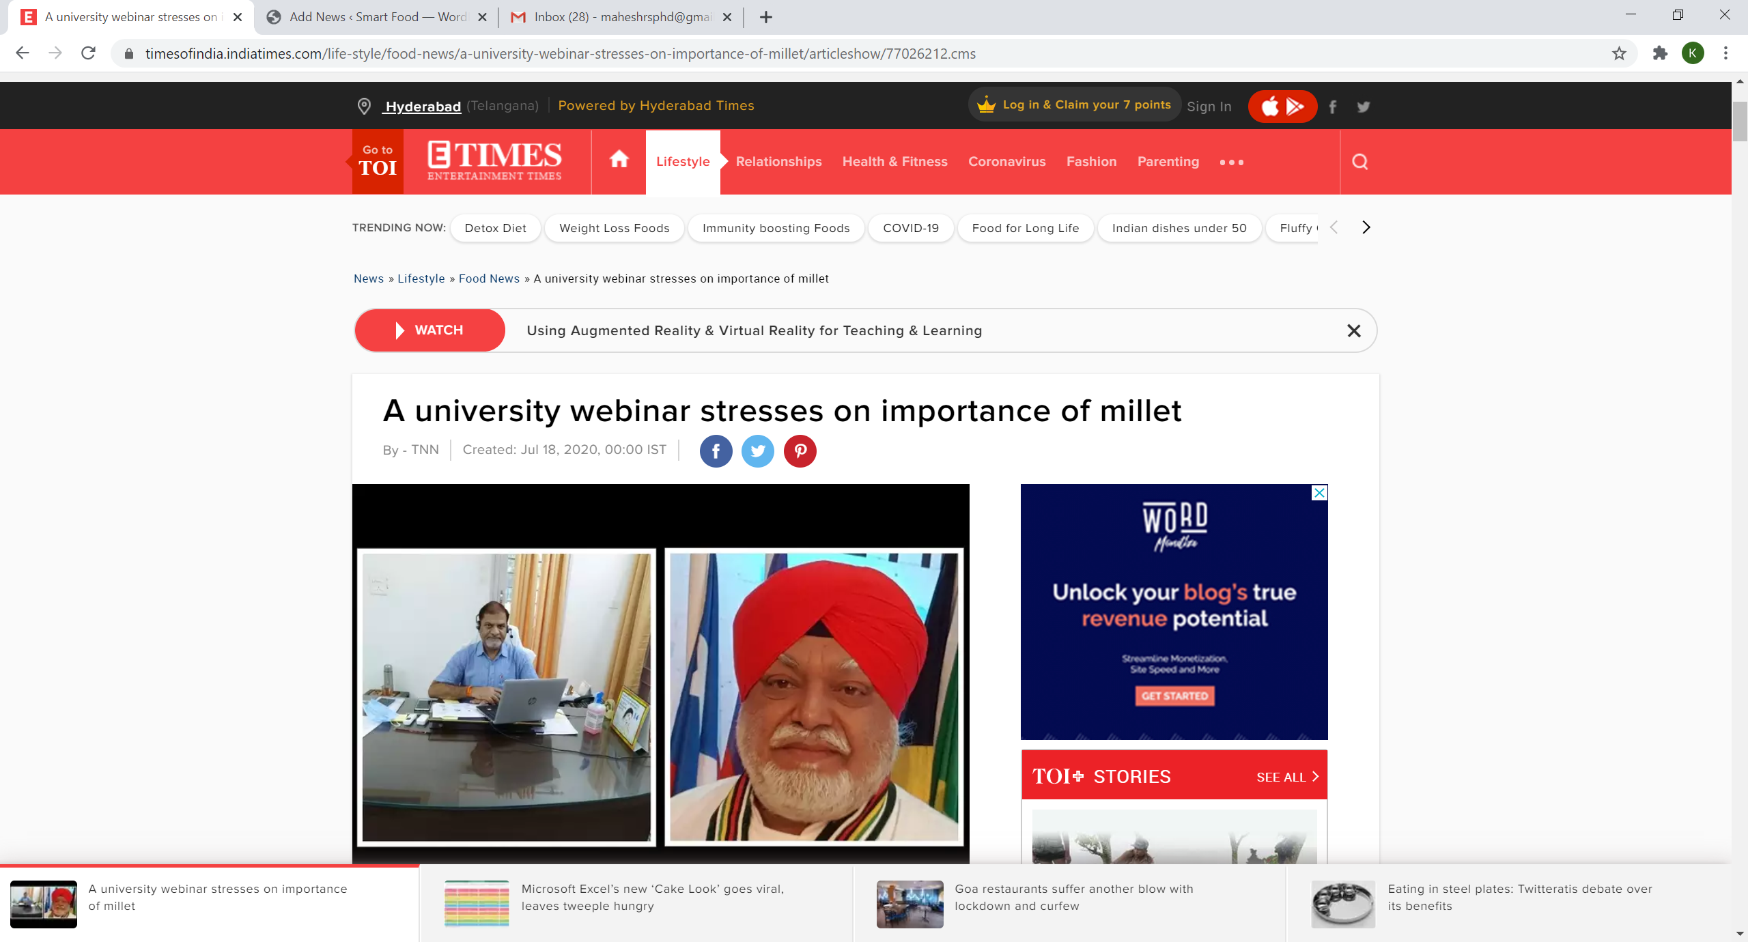This screenshot has width=1748, height=942.
Task: Bookmark this page with star icon
Action: 1619,53
